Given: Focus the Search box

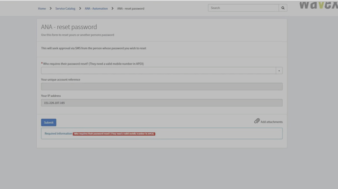Looking at the screenshot, I should pos(243,8).
